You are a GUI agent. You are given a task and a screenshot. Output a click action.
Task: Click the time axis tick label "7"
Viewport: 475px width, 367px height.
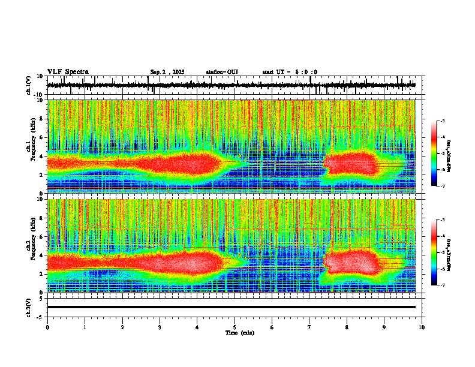[x=309, y=327]
